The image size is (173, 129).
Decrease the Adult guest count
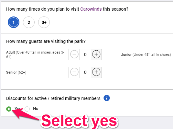(74, 54)
